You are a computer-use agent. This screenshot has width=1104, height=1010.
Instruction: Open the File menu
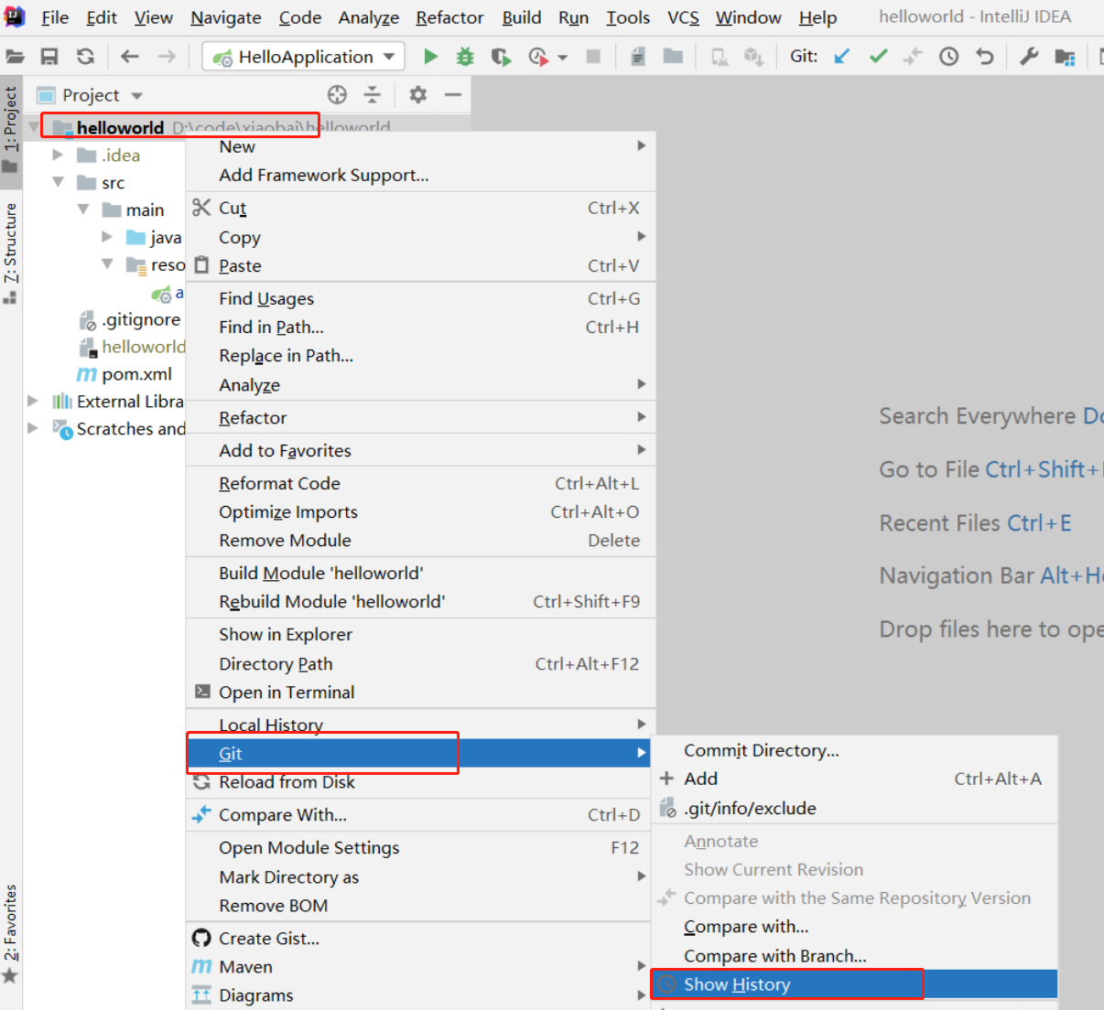click(55, 17)
